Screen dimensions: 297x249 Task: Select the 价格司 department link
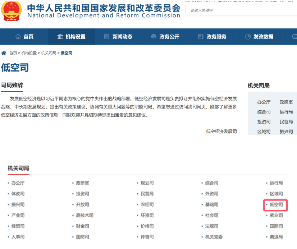147,226
